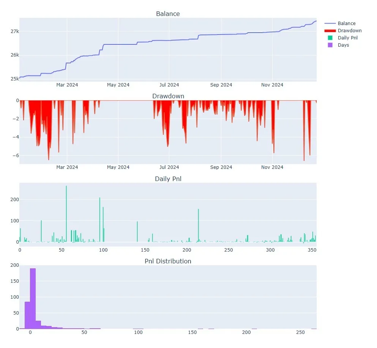
Task: Select Jul 2024 on the Balance chart x-axis
Action: tap(169, 85)
